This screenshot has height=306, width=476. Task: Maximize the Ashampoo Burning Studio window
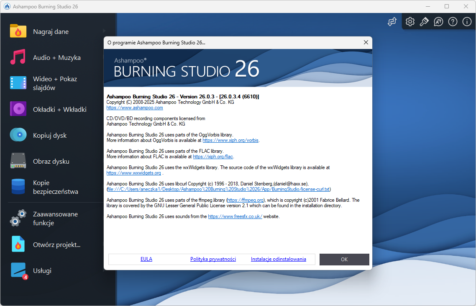pos(447,6)
